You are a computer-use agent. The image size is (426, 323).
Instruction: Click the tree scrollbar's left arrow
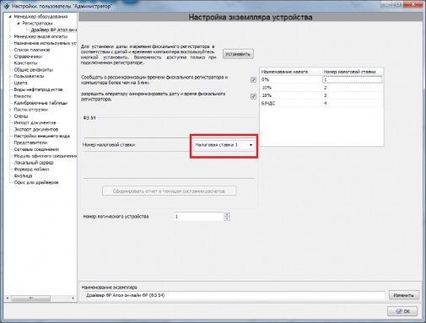[x=8, y=298]
